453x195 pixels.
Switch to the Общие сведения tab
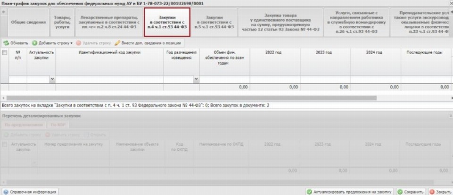click(25, 23)
